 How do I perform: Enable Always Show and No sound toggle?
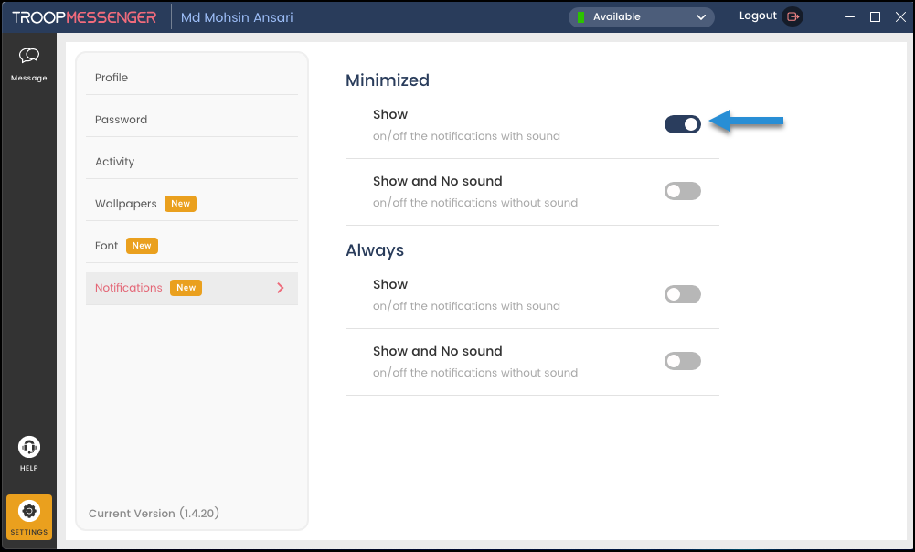coord(682,361)
